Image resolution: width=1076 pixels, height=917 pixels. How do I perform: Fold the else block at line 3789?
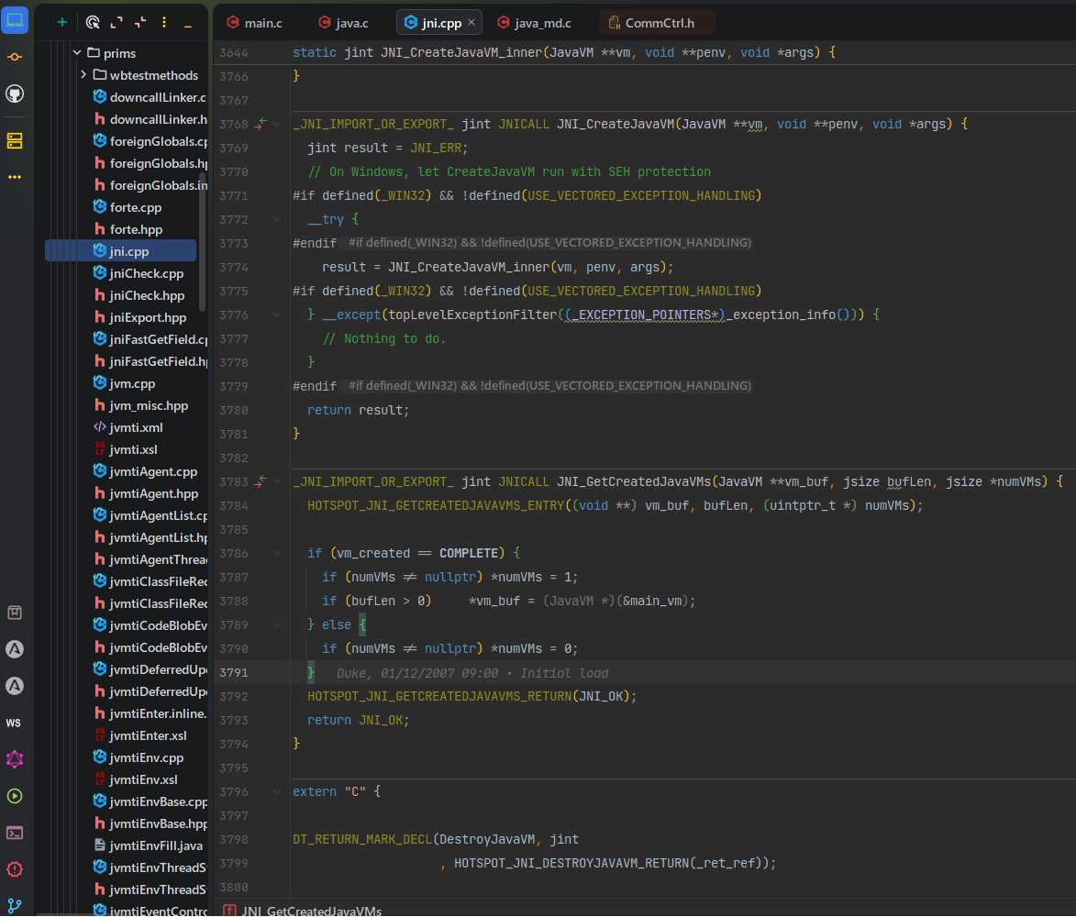tap(277, 624)
